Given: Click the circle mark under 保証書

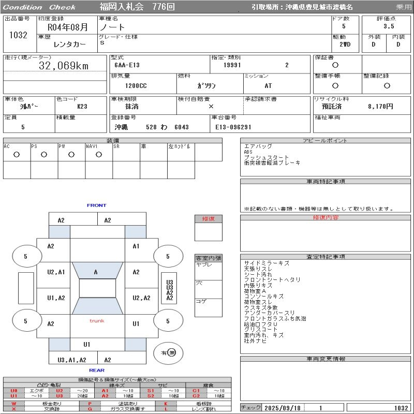Looking at the screenshot, I should [x=335, y=65].
